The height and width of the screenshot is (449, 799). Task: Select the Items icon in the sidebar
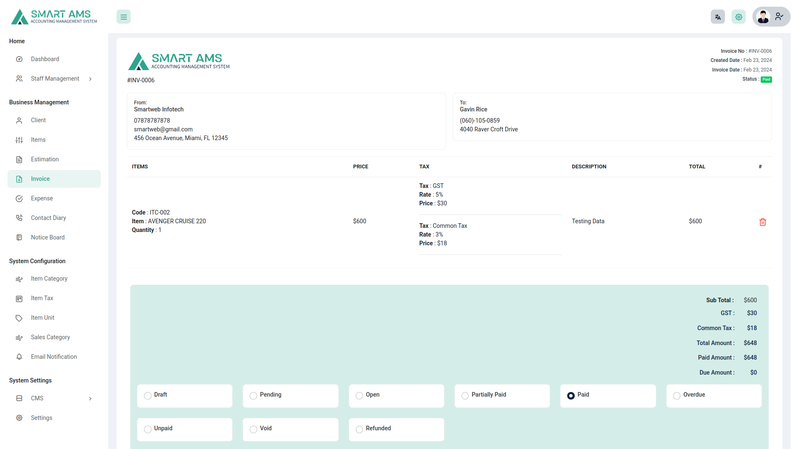pos(19,140)
